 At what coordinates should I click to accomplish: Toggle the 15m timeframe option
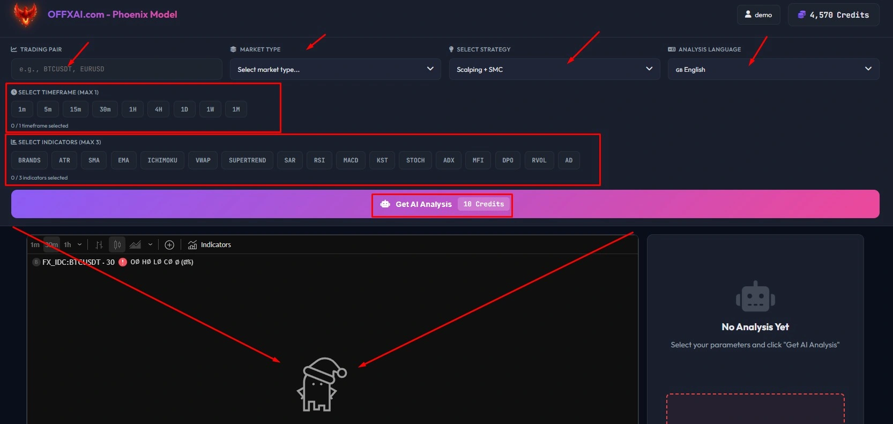tap(76, 109)
